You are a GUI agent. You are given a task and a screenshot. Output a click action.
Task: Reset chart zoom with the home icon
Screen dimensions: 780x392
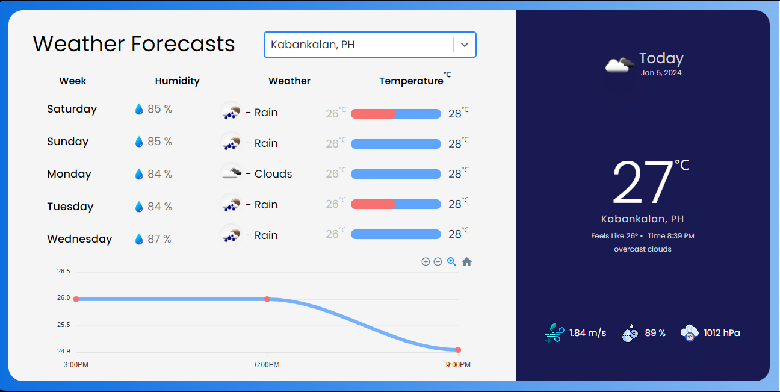(466, 262)
